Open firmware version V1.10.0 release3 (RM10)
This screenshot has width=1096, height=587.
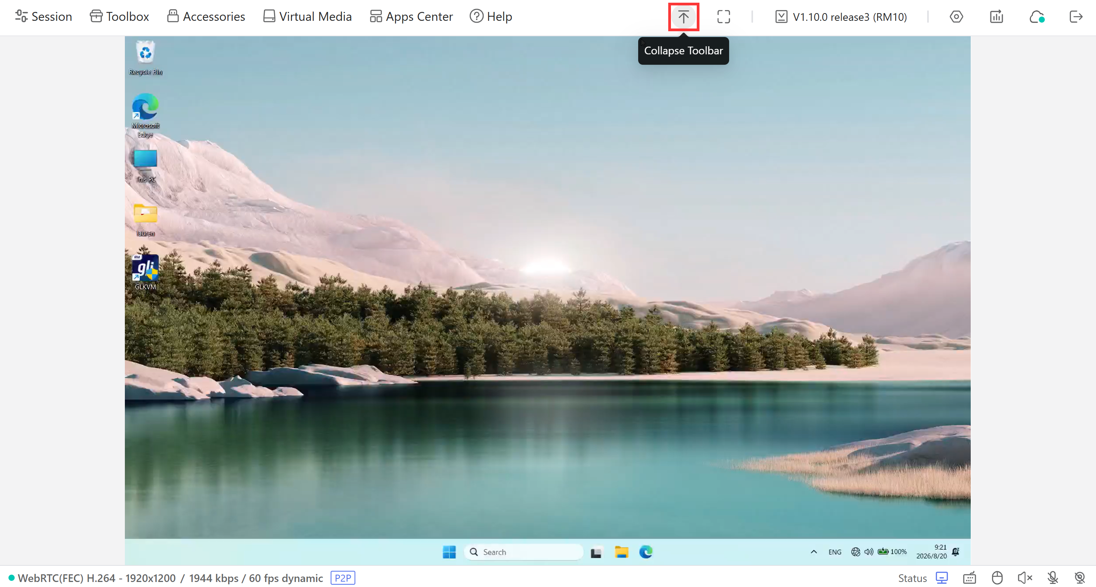pyautogui.click(x=841, y=17)
